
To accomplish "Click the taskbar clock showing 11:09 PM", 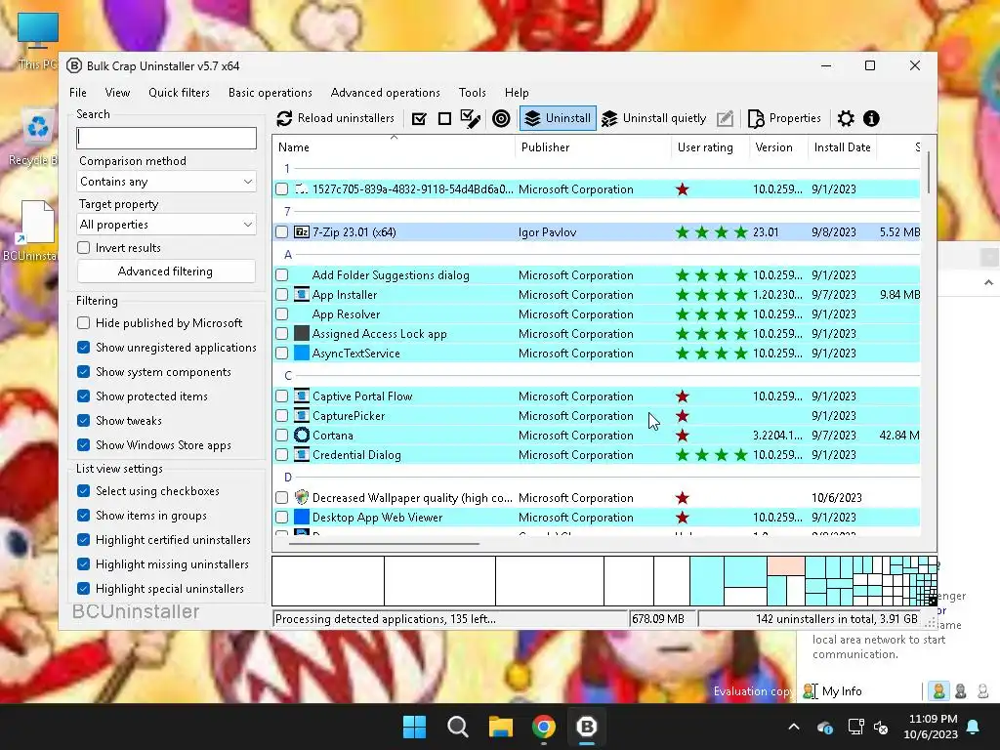I will point(931,727).
